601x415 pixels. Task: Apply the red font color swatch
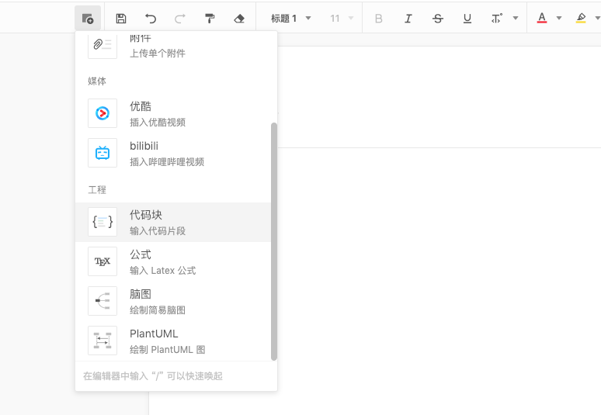click(542, 18)
